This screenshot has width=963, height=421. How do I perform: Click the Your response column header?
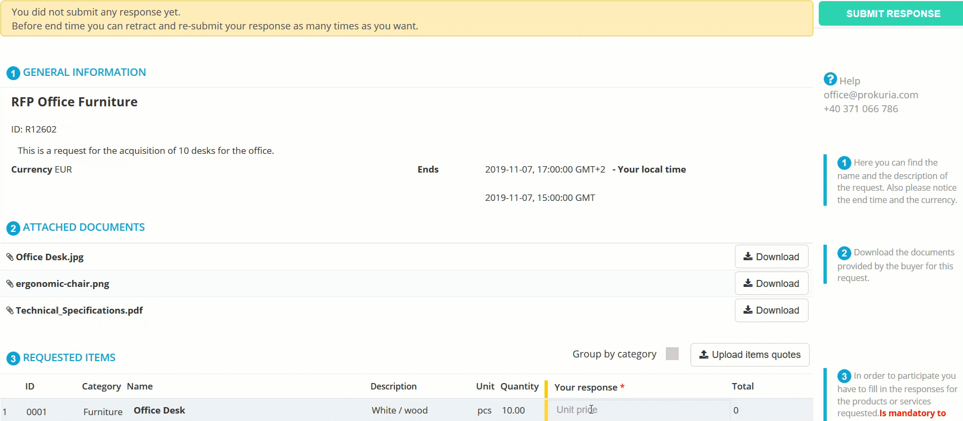click(x=589, y=387)
